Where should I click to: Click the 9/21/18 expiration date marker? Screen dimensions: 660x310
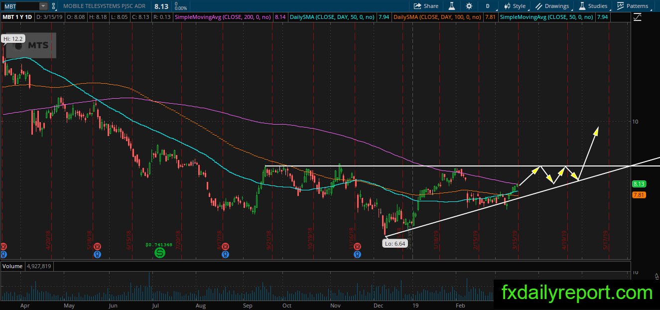point(268,240)
